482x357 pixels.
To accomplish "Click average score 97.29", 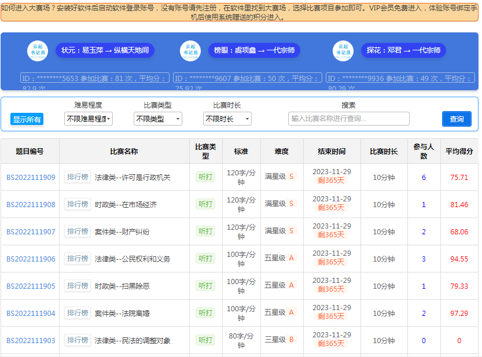I will pyautogui.click(x=459, y=314).
